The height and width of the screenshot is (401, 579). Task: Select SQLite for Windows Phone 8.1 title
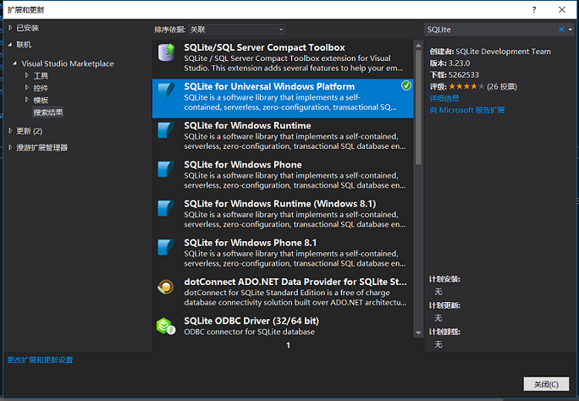tap(251, 243)
